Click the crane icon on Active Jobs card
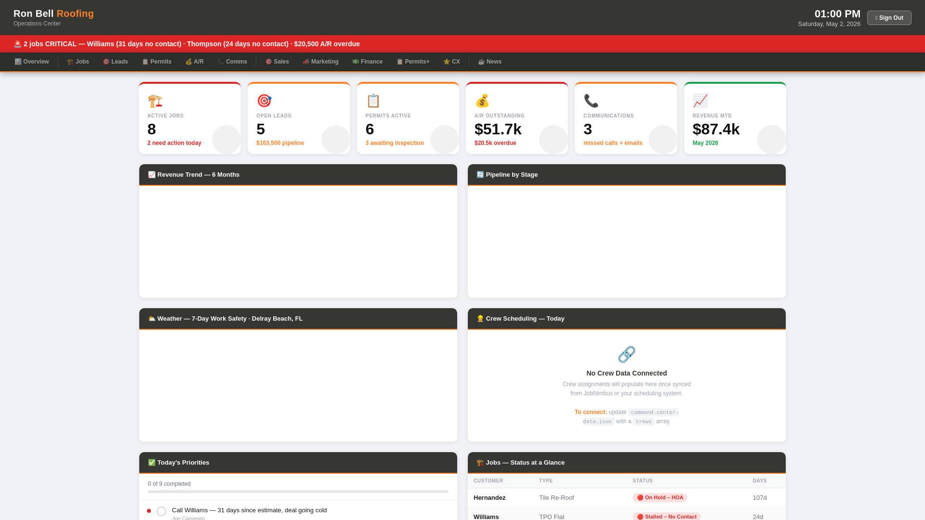925x520 pixels. pos(155,101)
